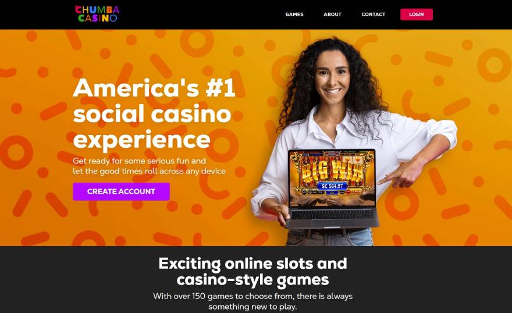Click the purple CREATE ACCOUNT button
Image resolution: width=512 pixels, height=313 pixels.
pos(121,191)
